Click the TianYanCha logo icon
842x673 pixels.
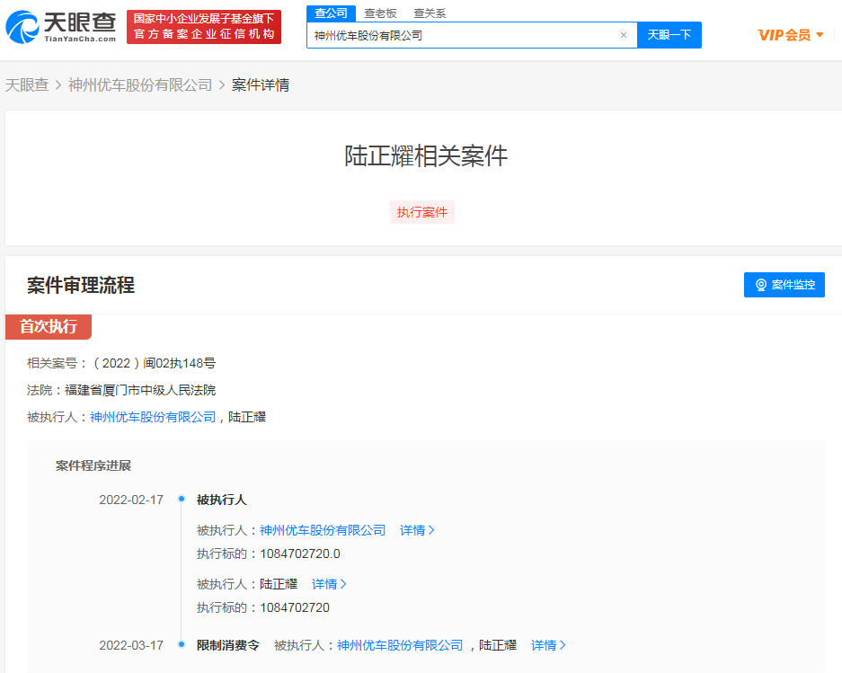[x=22, y=27]
